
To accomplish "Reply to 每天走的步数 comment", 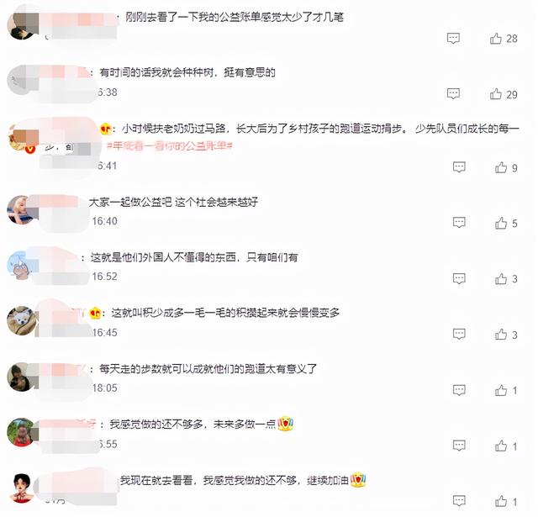I will pos(459,390).
